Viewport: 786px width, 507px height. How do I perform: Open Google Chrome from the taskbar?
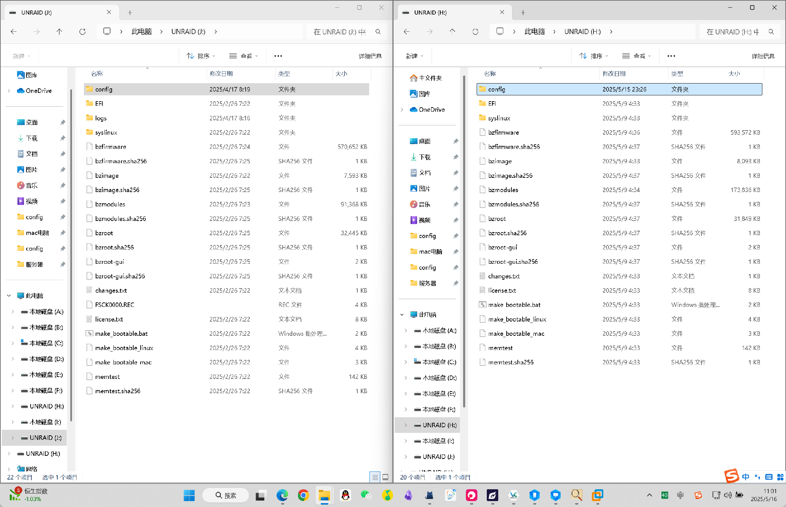(x=303, y=495)
